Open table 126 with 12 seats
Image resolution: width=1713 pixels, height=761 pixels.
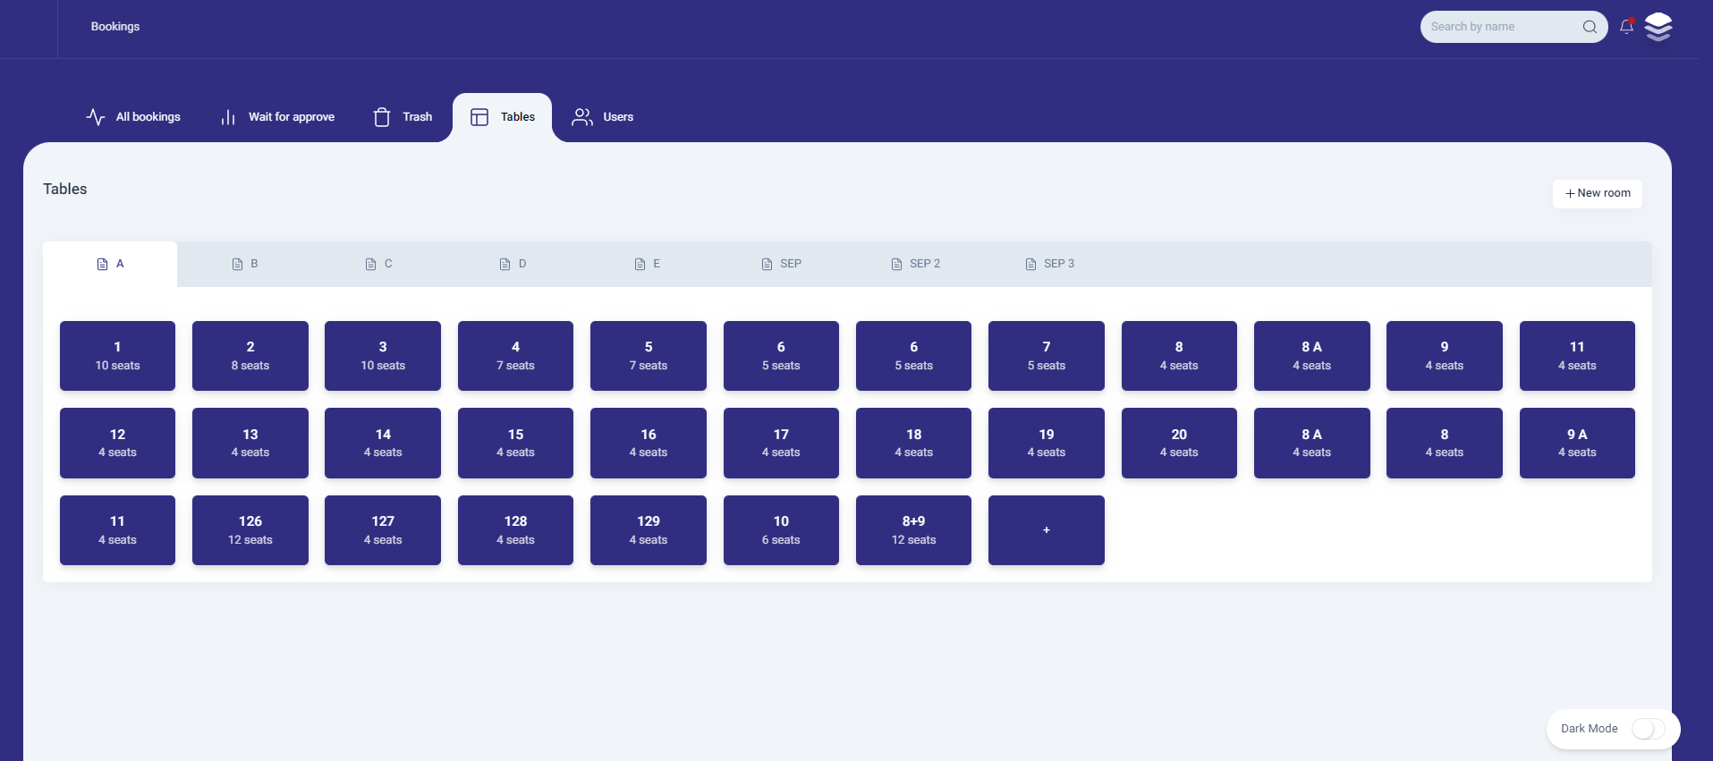[x=250, y=530]
